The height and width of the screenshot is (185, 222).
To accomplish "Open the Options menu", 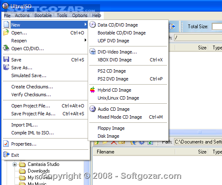I will coord(80,15).
